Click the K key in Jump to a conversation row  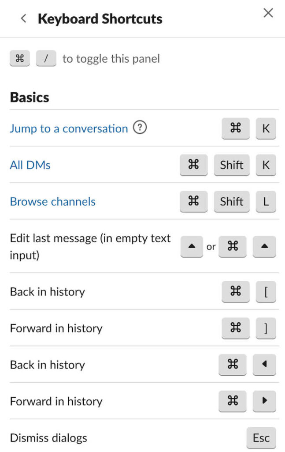[x=266, y=128]
